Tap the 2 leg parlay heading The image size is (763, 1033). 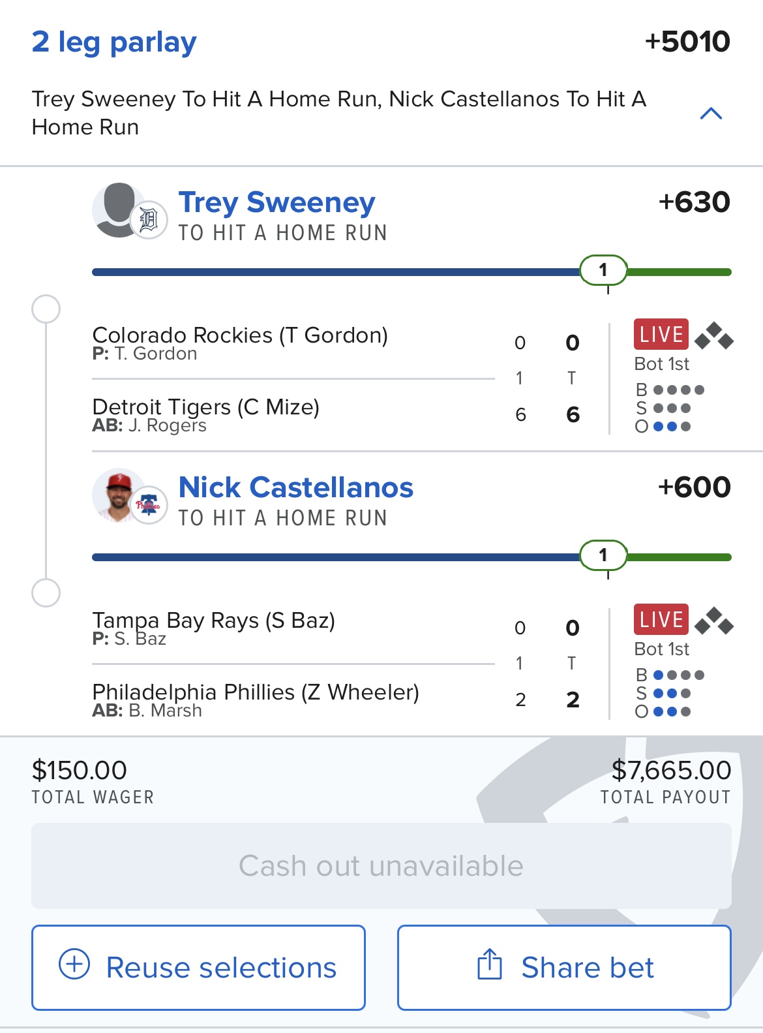[114, 42]
